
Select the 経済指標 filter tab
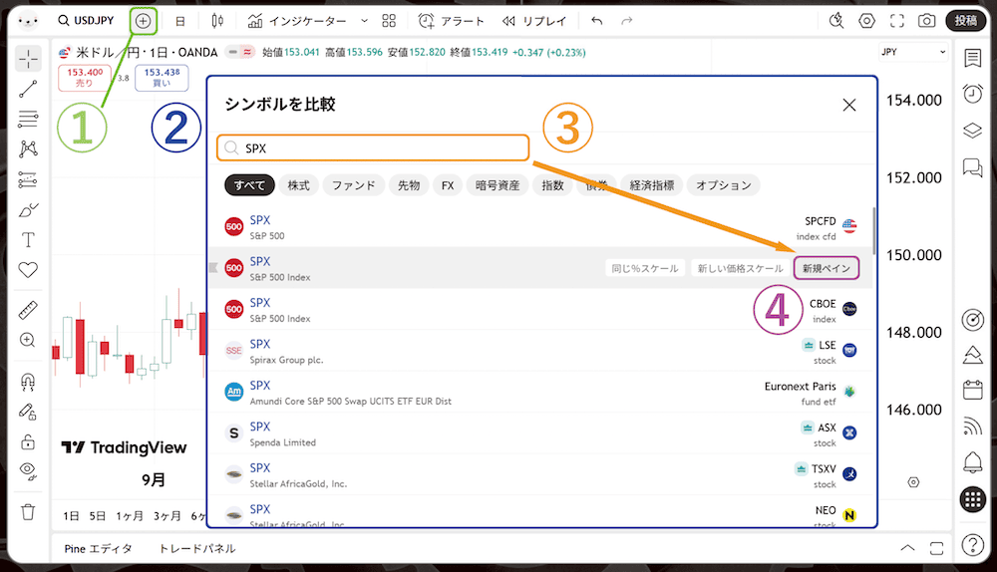coord(652,185)
